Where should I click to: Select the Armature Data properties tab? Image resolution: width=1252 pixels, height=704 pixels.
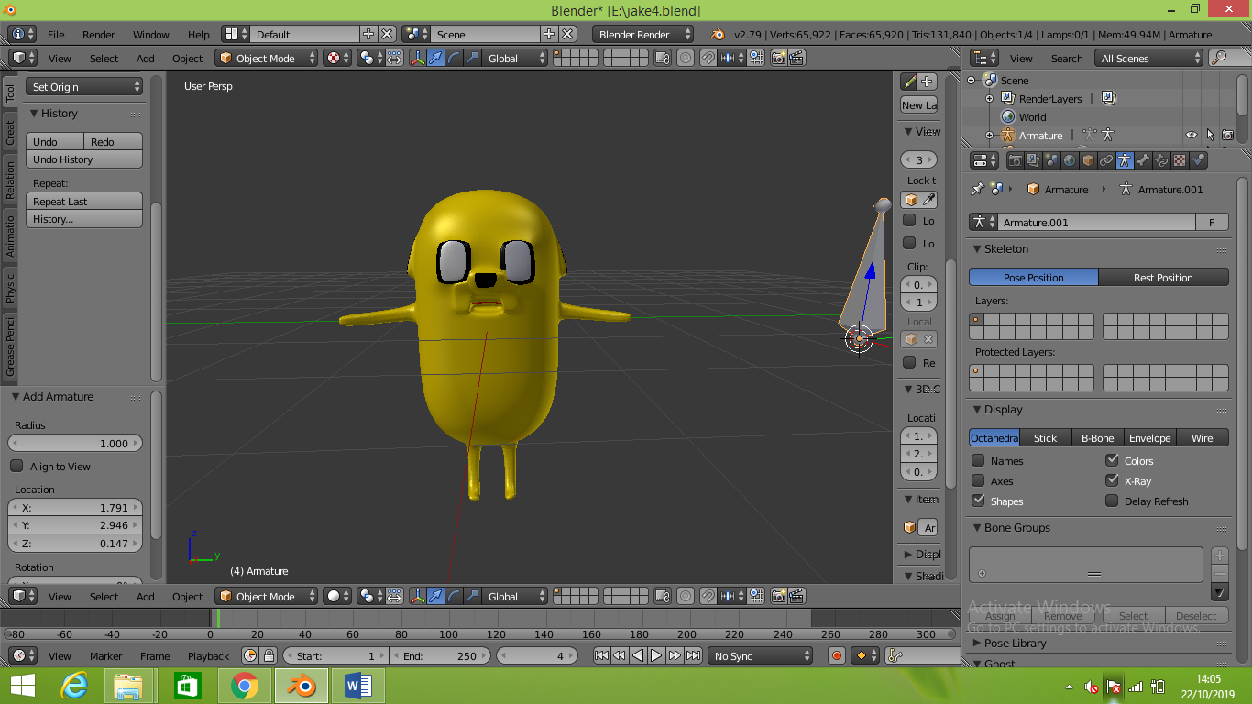[x=1125, y=160]
